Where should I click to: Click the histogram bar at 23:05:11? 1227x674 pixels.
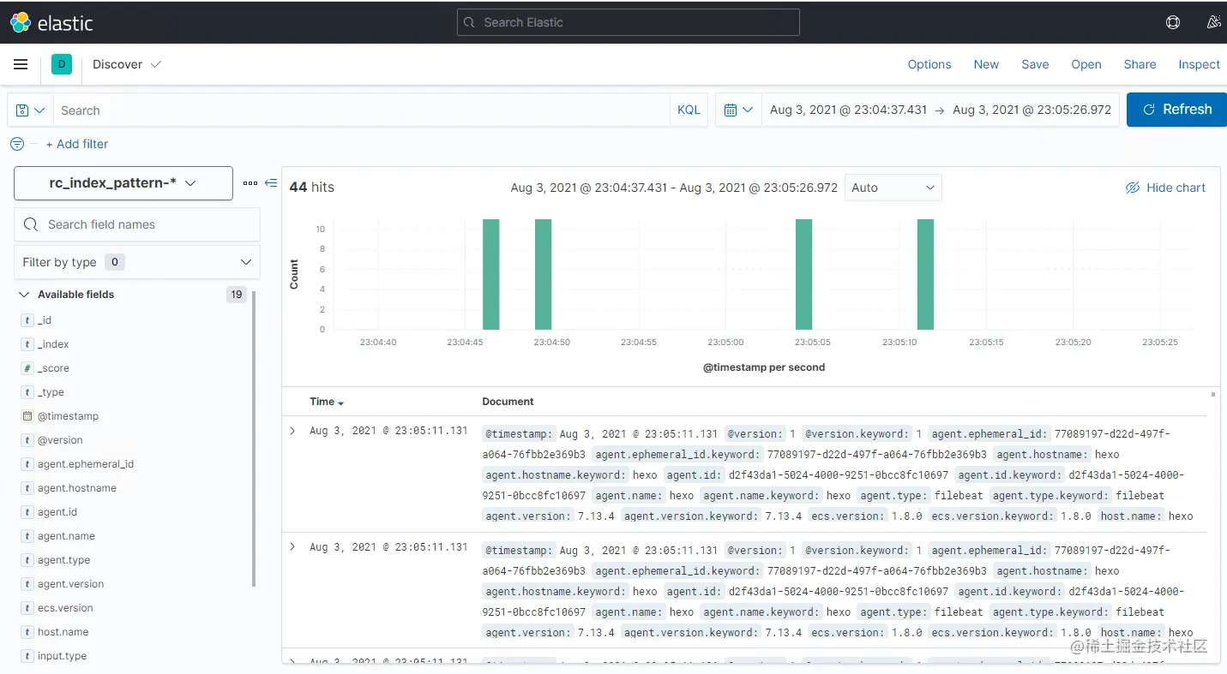click(925, 274)
